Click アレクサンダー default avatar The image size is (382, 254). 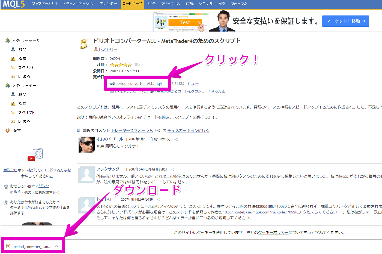[x=87, y=175]
